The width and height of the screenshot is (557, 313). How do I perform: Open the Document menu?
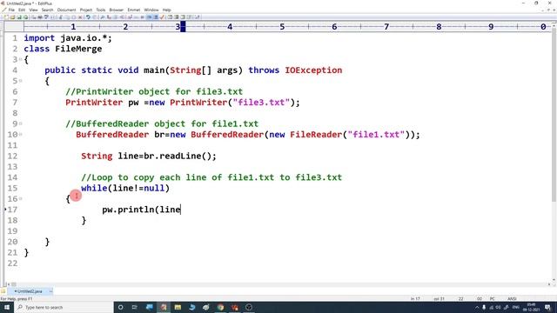pyautogui.click(x=66, y=10)
